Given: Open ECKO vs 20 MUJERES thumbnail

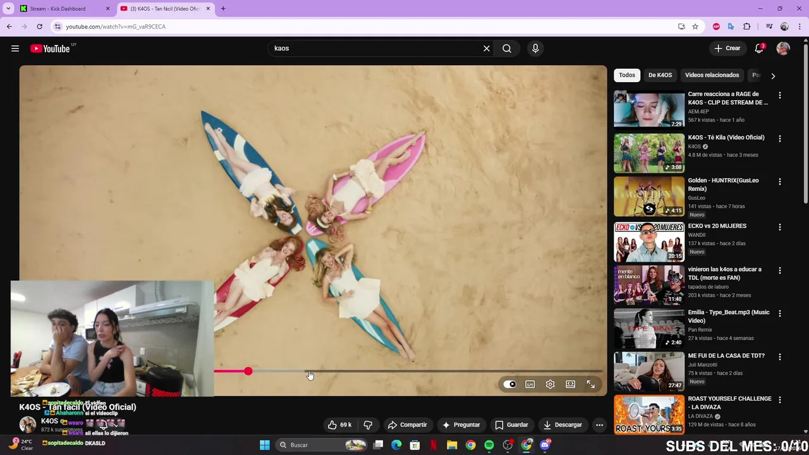Looking at the screenshot, I should [649, 241].
